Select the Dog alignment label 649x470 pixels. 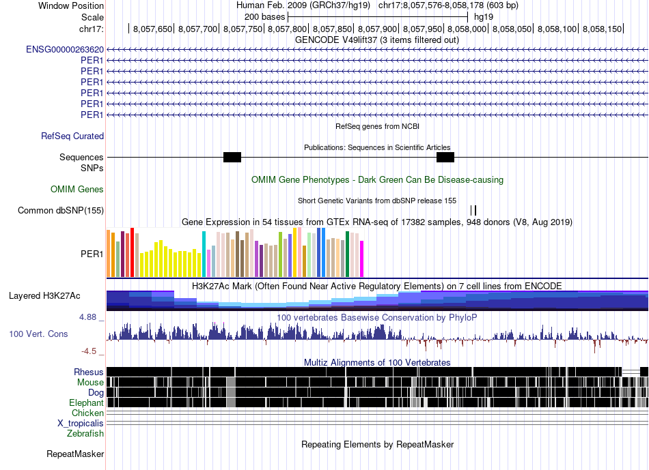click(96, 393)
